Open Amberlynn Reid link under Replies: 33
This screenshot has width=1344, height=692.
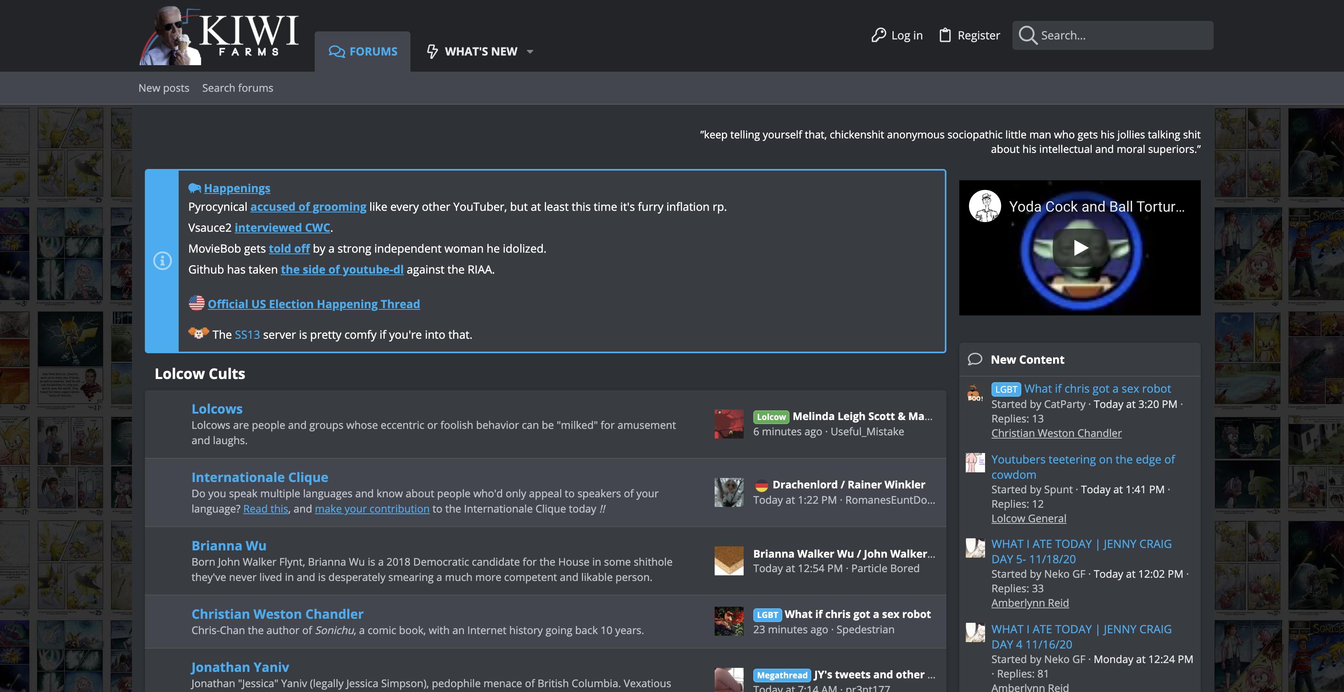point(1030,603)
